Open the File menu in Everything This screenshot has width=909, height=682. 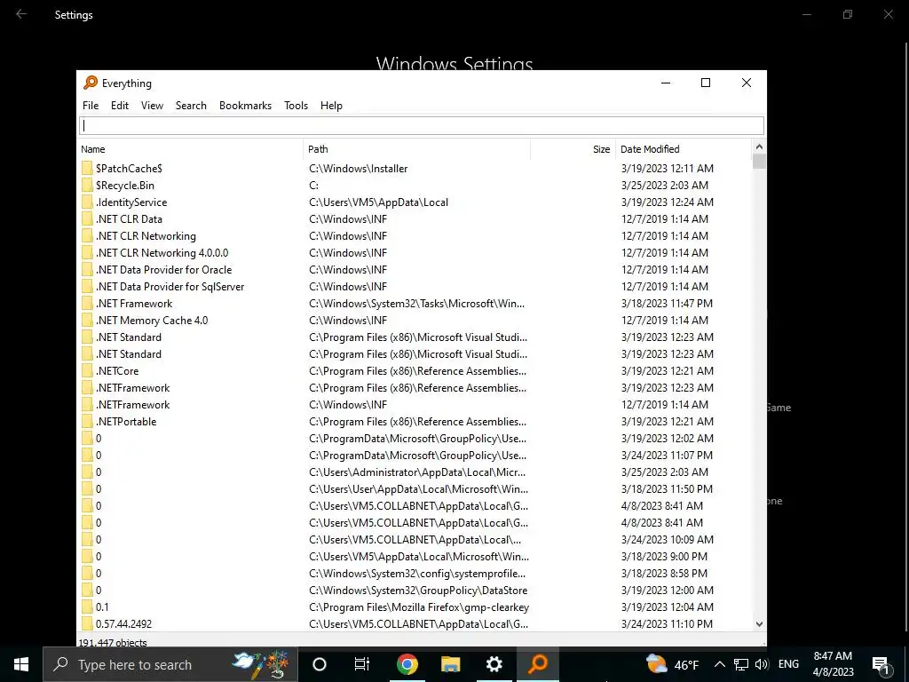pyautogui.click(x=91, y=106)
